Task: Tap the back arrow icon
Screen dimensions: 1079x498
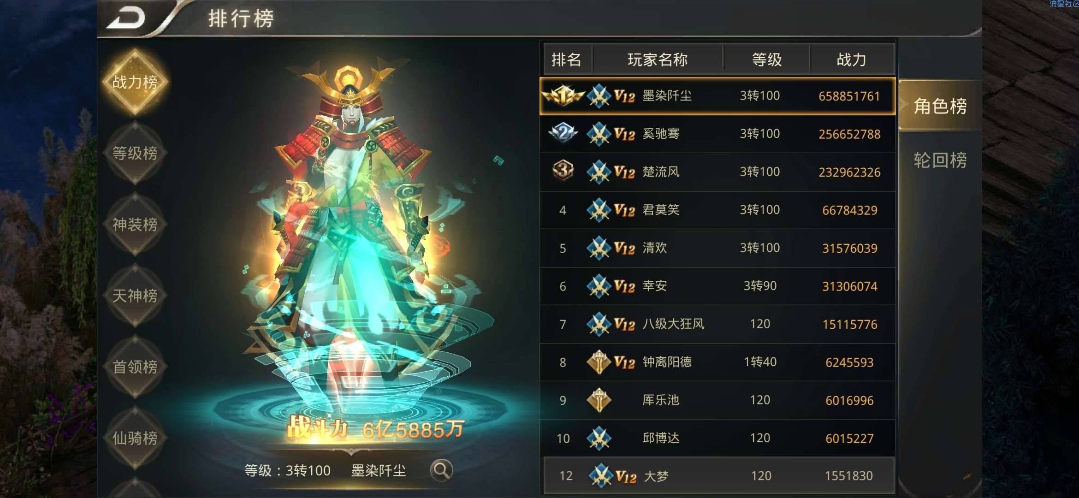Action: click(126, 18)
